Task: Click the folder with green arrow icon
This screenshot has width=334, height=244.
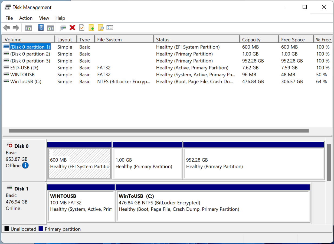Action: click(91, 28)
